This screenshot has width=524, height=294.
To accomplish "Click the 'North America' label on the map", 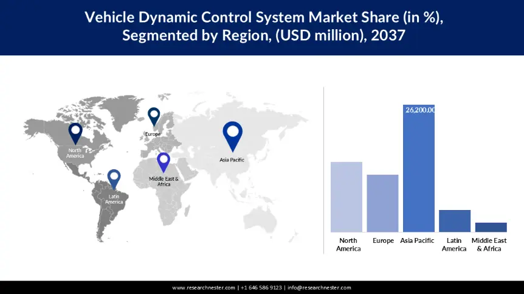I will tap(75, 153).
